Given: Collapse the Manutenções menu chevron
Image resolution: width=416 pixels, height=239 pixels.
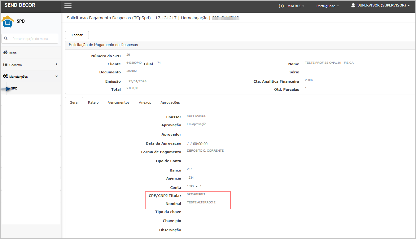Looking at the screenshot, I should pos(56,76).
